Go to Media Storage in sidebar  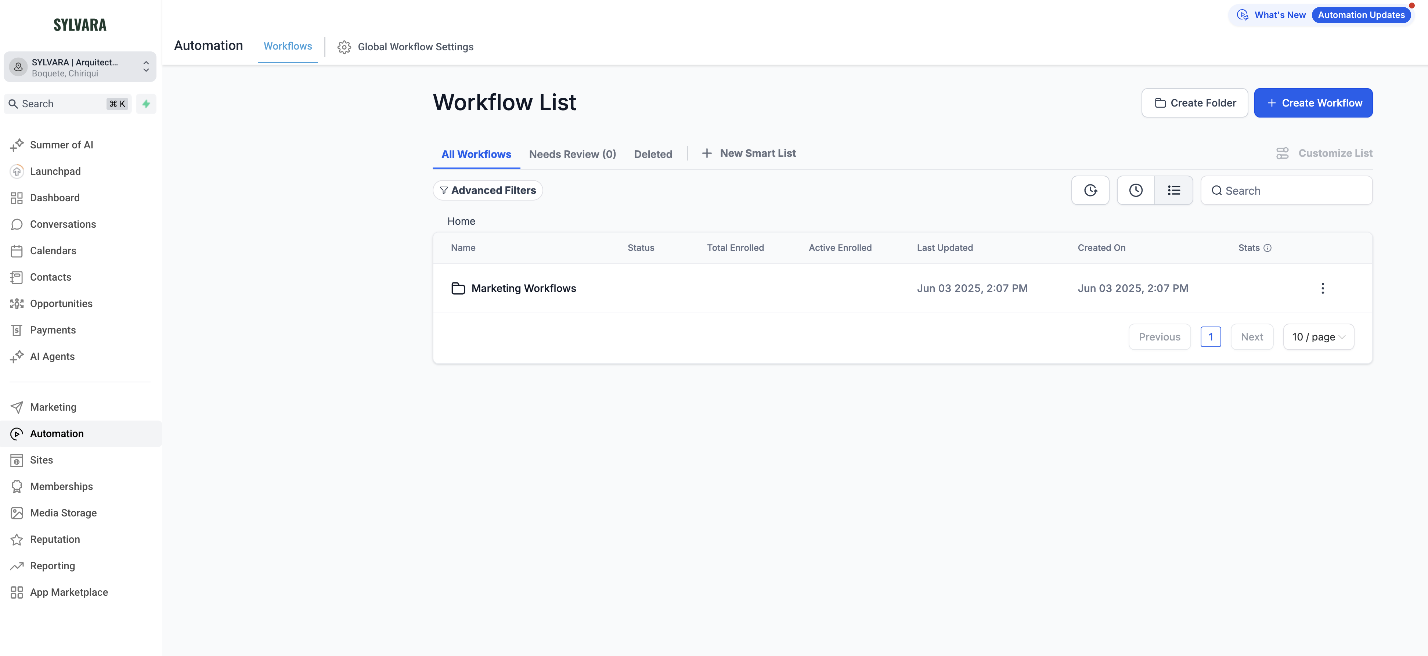[x=63, y=513]
